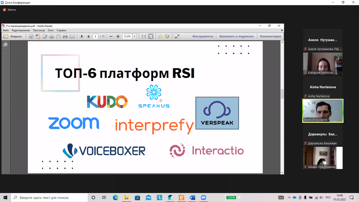
Task: Toggle read mode with the expand icon
Action: pyautogui.click(x=177, y=37)
